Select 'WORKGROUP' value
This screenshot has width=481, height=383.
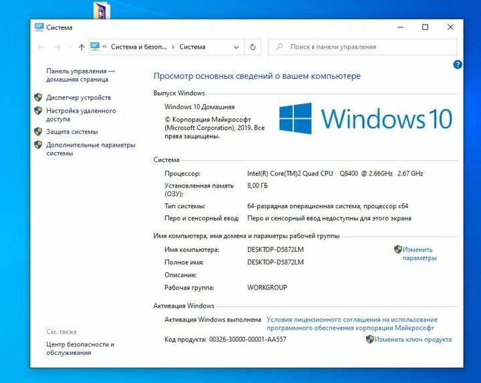click(x=267, y=288)
